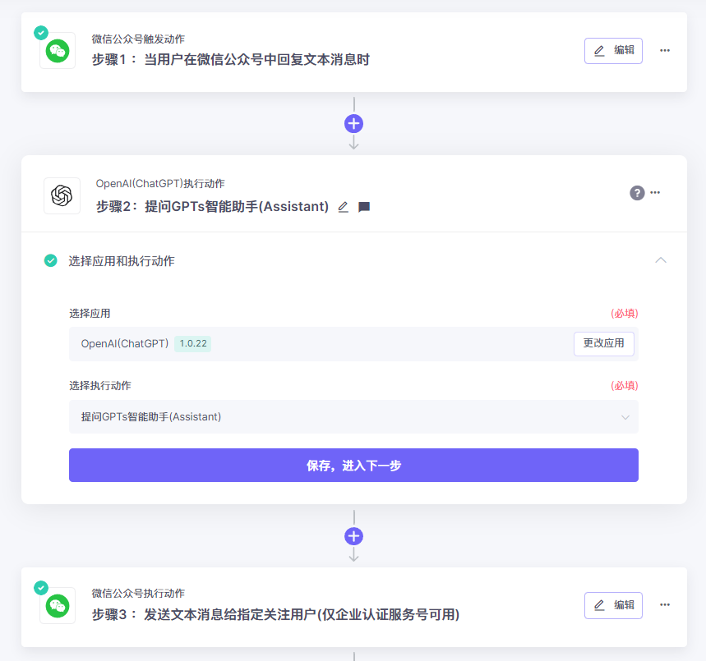The width and height of the screenshot is (706, 661).
Task: Open help question mark in step 2
Action: coord(637,193)
